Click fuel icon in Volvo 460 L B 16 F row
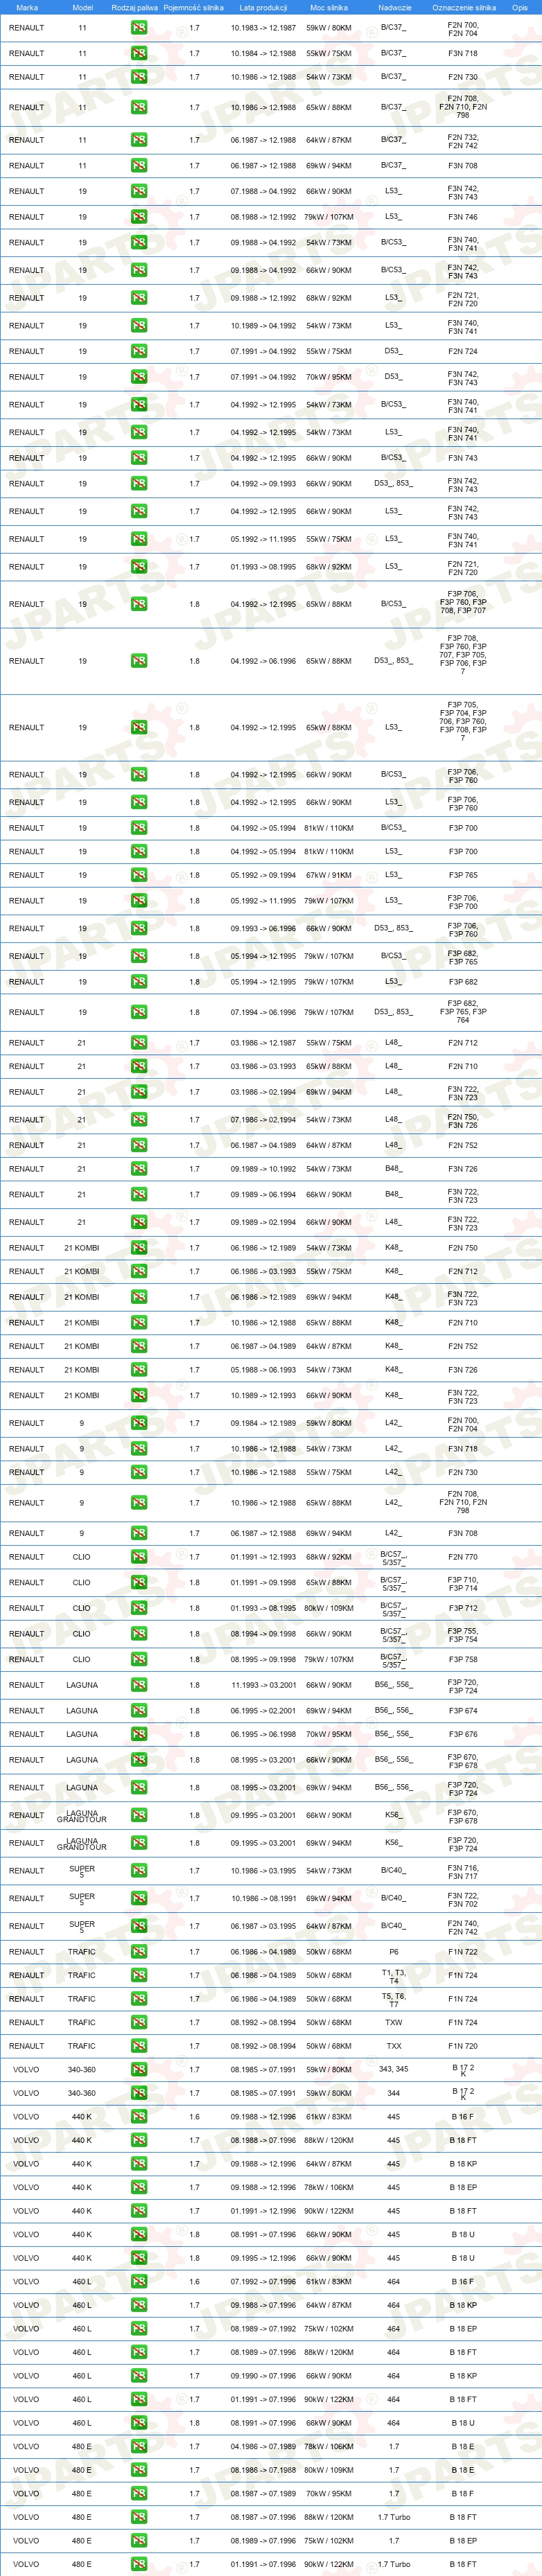Screen dimensions: 542x2576 pyautogui.click(x=139, y=2282)
